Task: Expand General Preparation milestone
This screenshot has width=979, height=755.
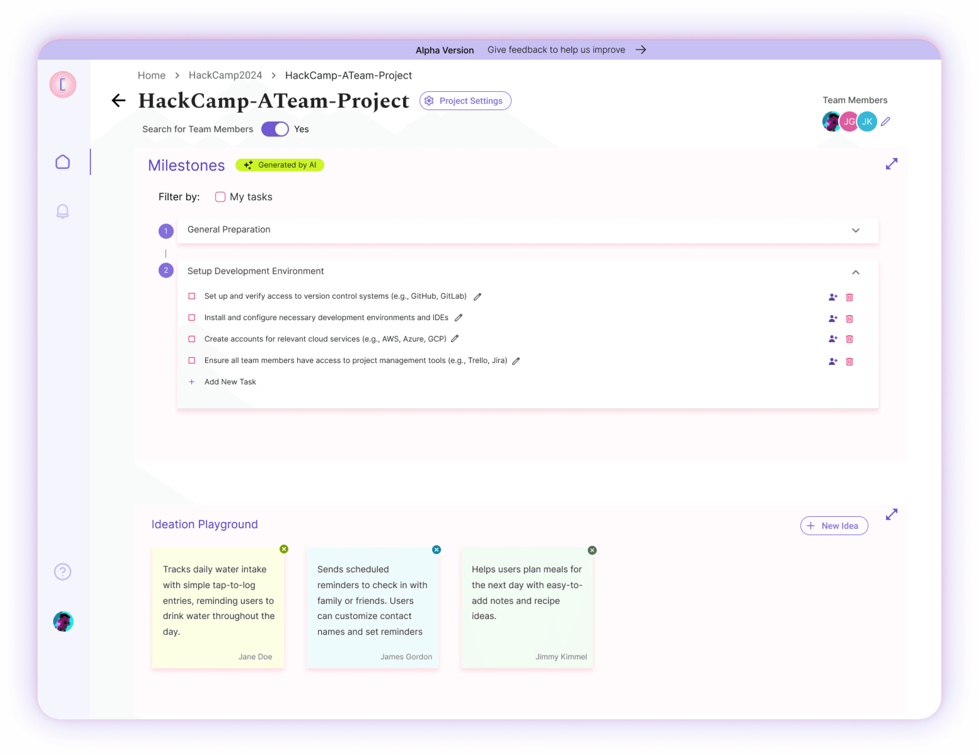Action: 855,231
